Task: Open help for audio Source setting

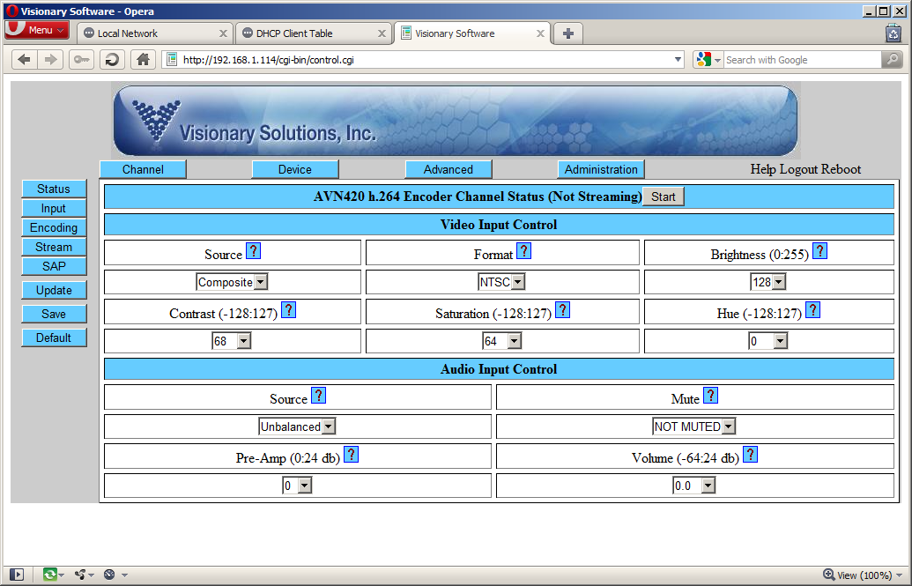Action: coord(318,395)
